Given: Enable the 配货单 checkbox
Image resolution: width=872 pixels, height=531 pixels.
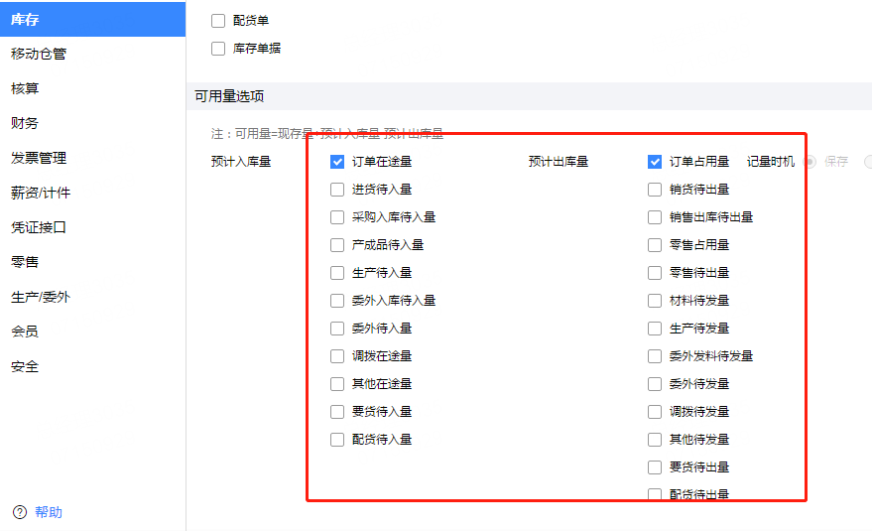Looking at the screenshot, I should (218, 21).
